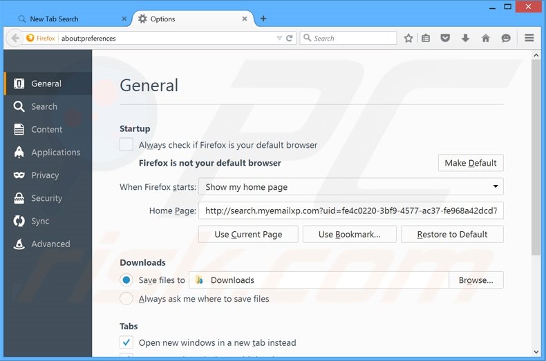Click the Make Default button

[x=471, y=163]
